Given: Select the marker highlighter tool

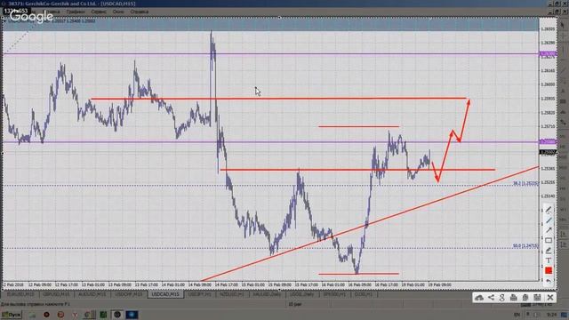Looking at the screenshot, I should (549, 251).
